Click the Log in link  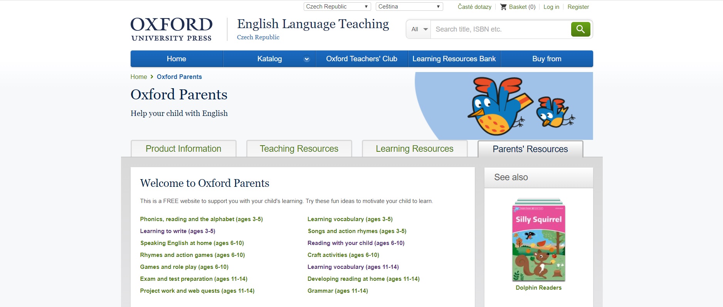[x=551, y=7]
